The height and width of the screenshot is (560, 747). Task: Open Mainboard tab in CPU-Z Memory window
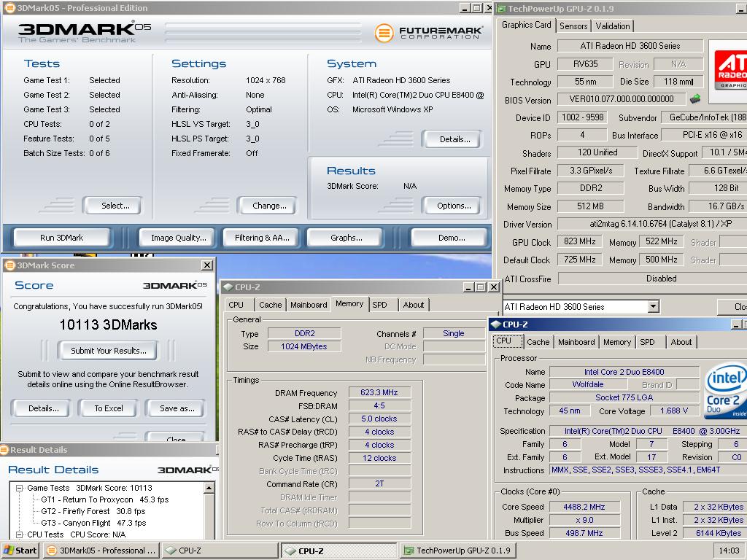coord(309,305)
